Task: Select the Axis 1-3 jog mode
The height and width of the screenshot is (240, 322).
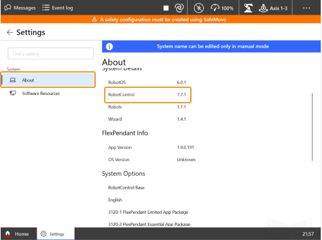Action: tap(273, 8)
